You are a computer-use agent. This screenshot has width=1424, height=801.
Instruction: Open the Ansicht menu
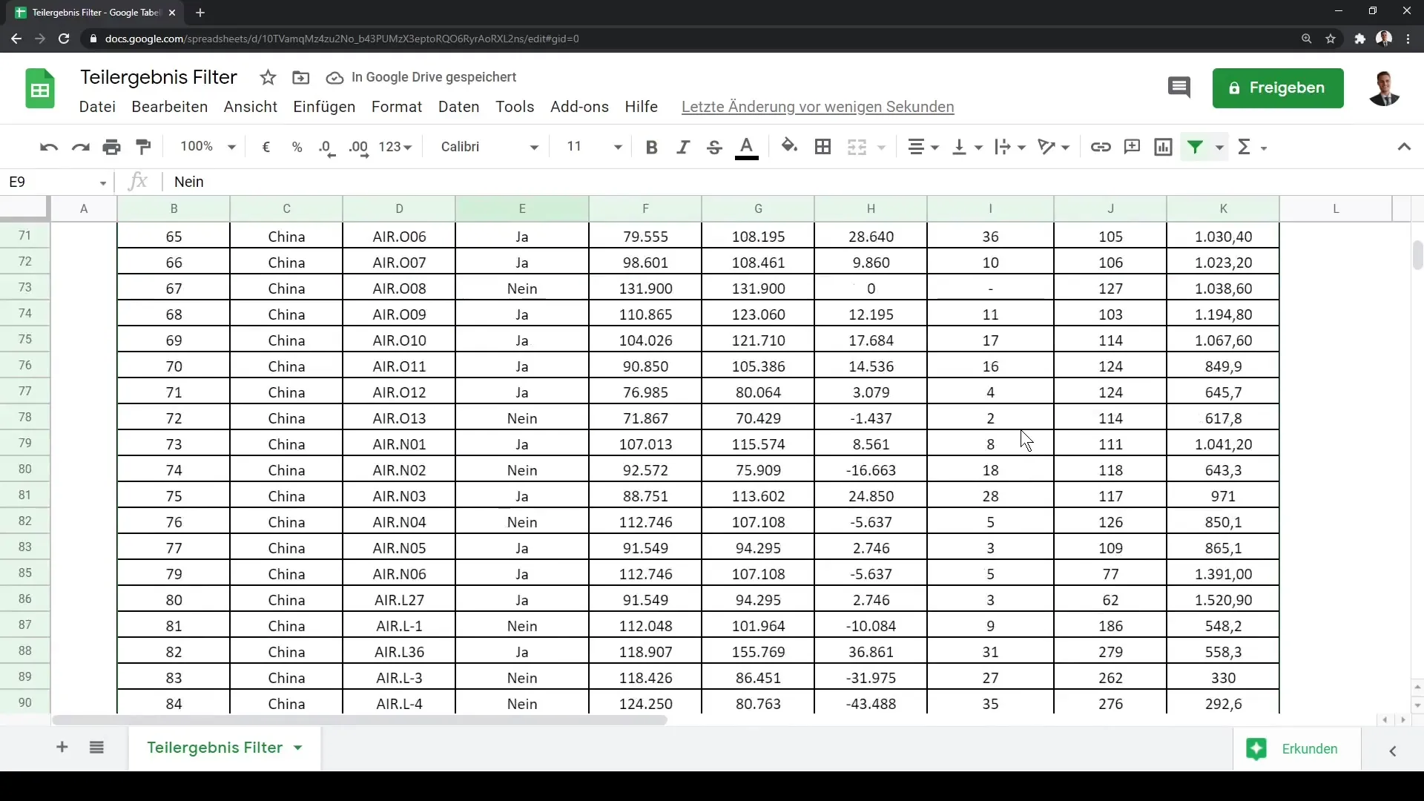(x=251, y=107)
